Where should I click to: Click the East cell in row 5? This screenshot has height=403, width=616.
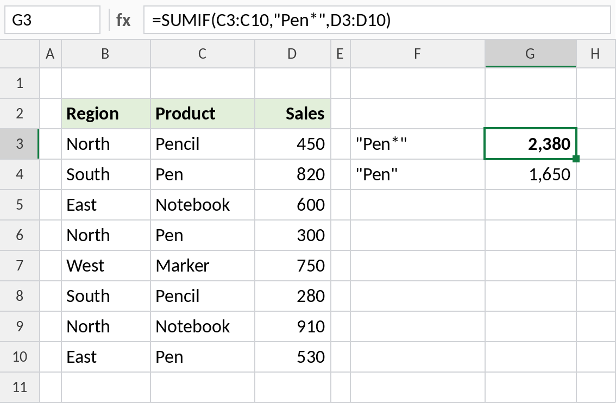[x=106, y=205]
